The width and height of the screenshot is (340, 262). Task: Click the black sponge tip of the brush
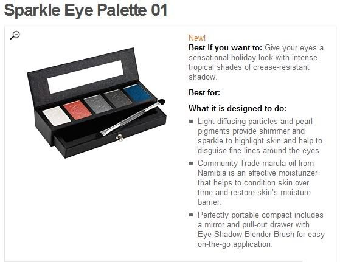pos(161,102)
